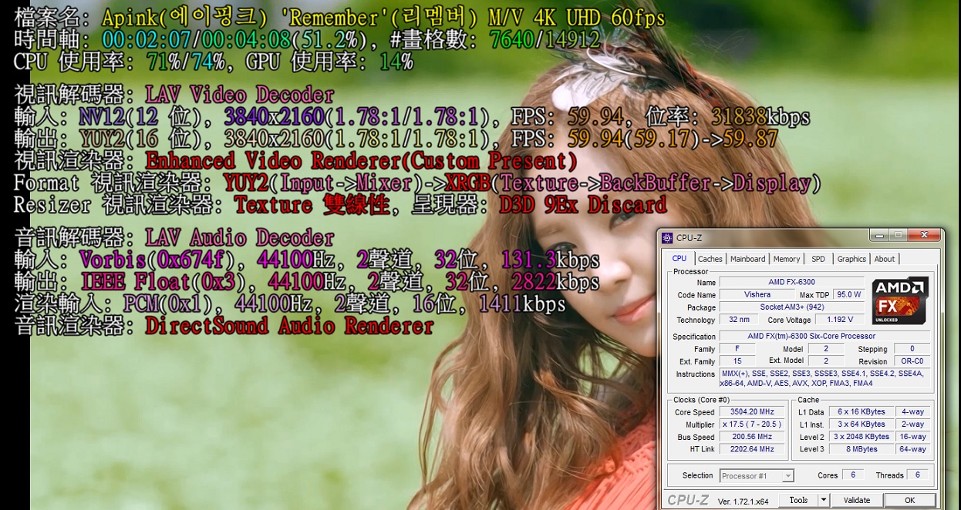This screenshot has height=510, width=961.
Task: Select the Multiplier value x 17.5 (7 - 20.5)
Action: click(x=752, y=424)
